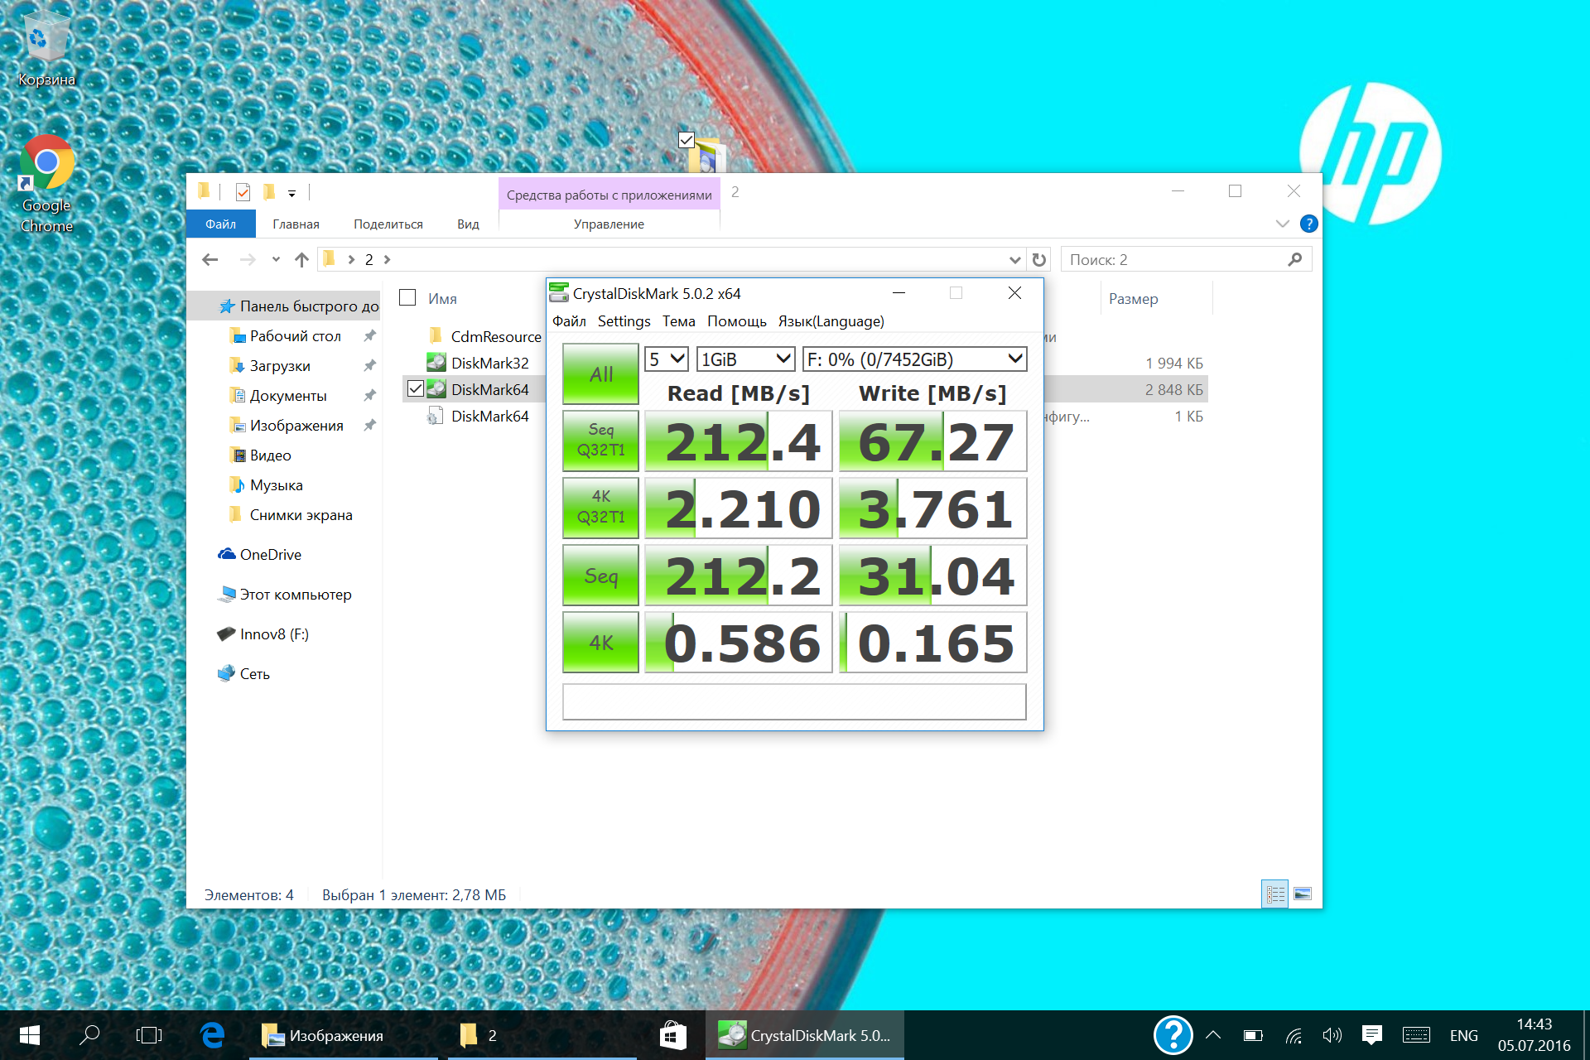Switch to the Главная ribbon tab
1590x1060 pixels.
coord(296,224)
